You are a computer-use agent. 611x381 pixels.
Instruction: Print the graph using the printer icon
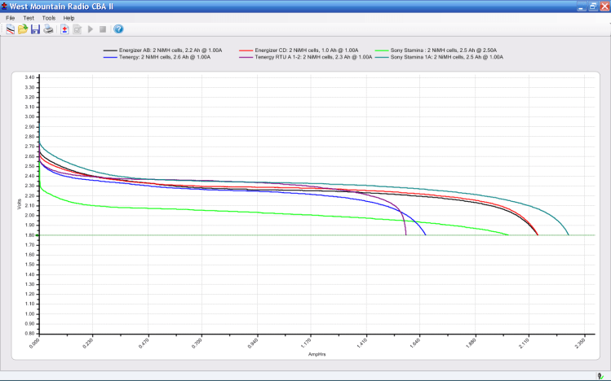[x=48, y=29]
